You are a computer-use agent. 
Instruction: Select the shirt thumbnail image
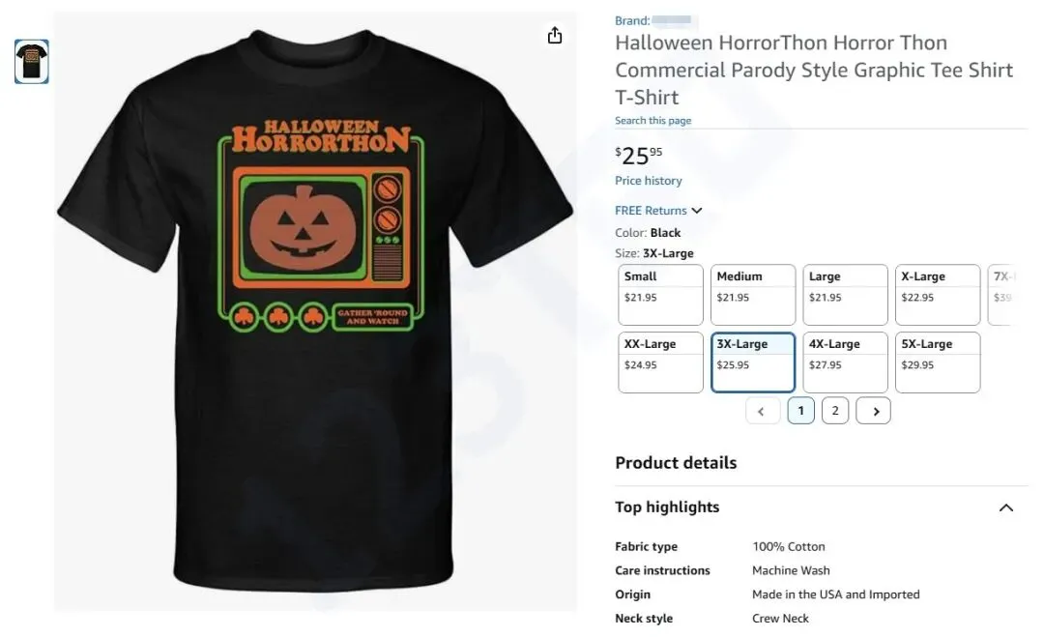pyautogui.click(x=32, y=61)
